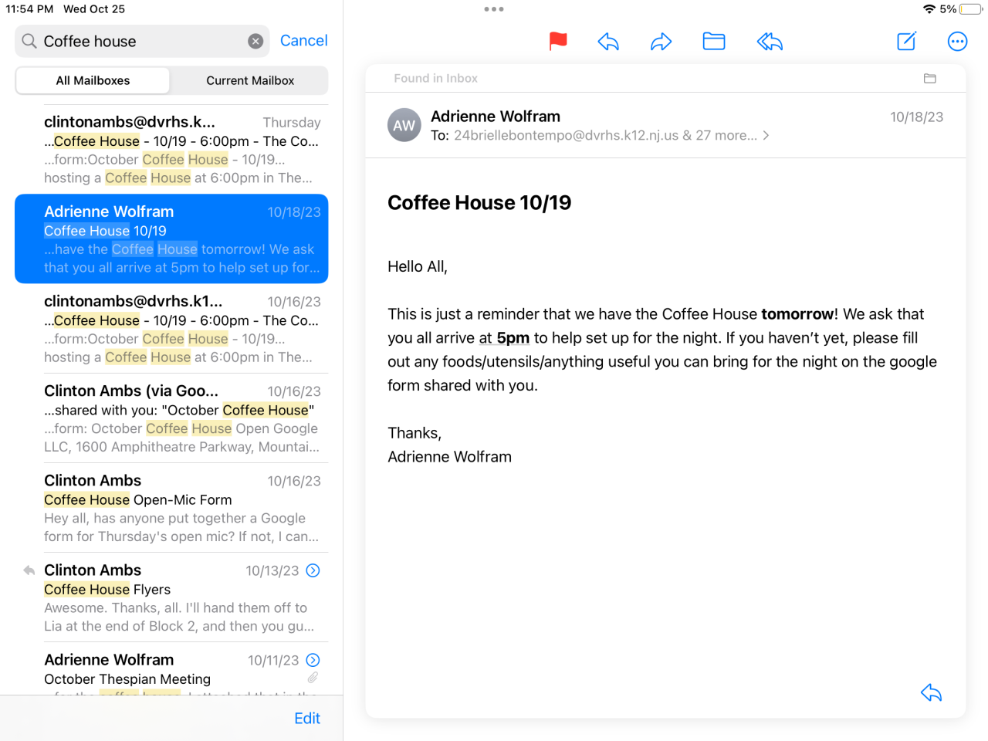The image size is (988, 741).
Task: Tap the replied arrow indicator beside Coffee House Flyers
Action: tap(29, 570)
